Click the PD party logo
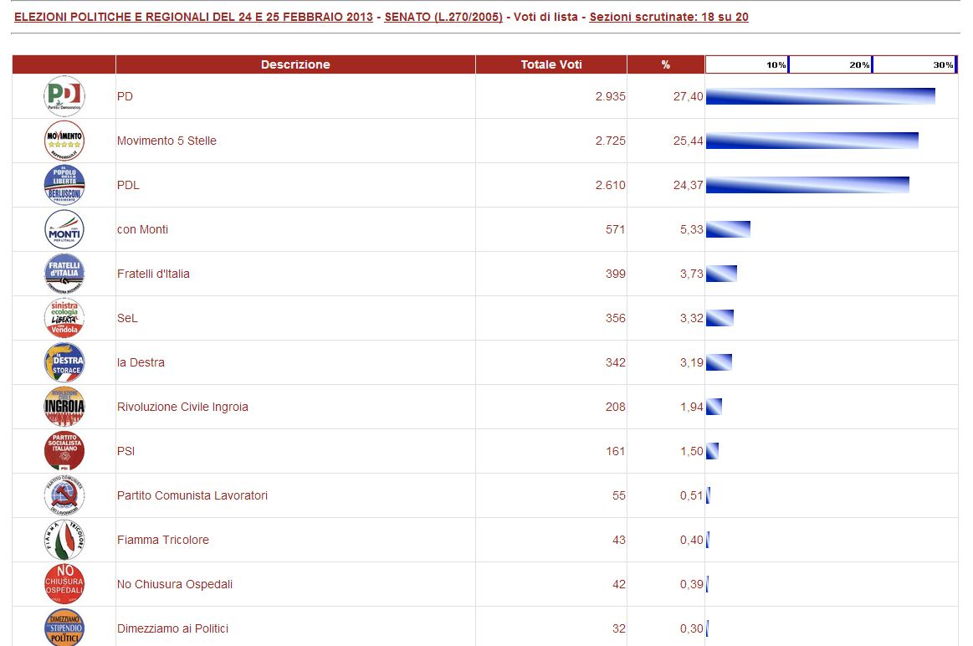 point(64,96)
